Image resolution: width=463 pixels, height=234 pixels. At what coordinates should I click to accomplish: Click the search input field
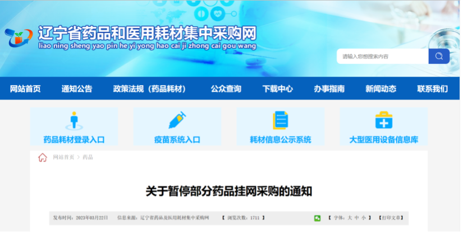[x=383, y=57]
